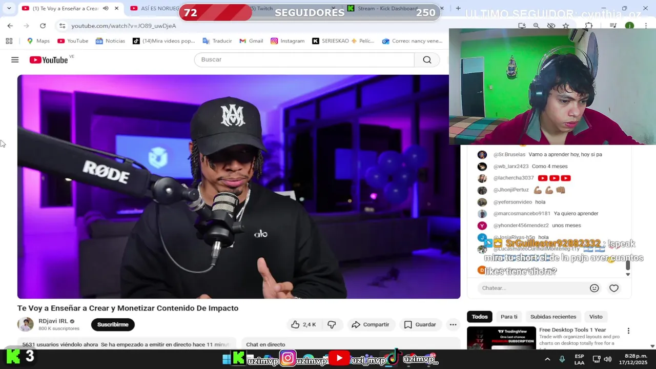Open the tab search dropdown arrow
This screenshot has width=656, height=369.
click(9, 9)
